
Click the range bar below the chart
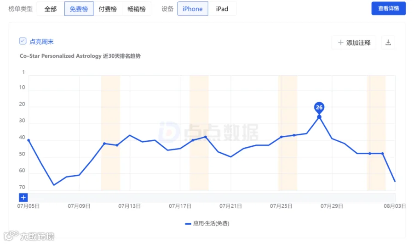point(212,197)
